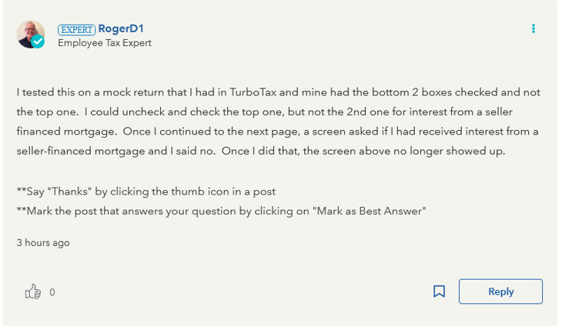
Task: Open RogerD1's profile picture
Action: (29, 33)
